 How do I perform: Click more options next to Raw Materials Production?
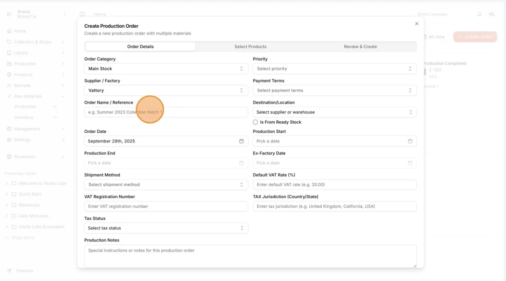tap(55, 107)
